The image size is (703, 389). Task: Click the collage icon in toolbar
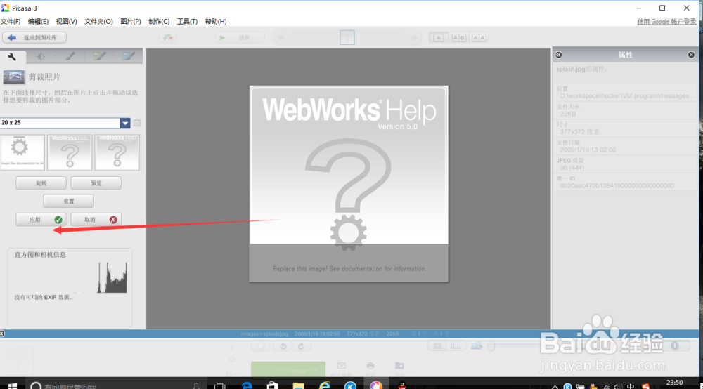(x=167, y=38)
